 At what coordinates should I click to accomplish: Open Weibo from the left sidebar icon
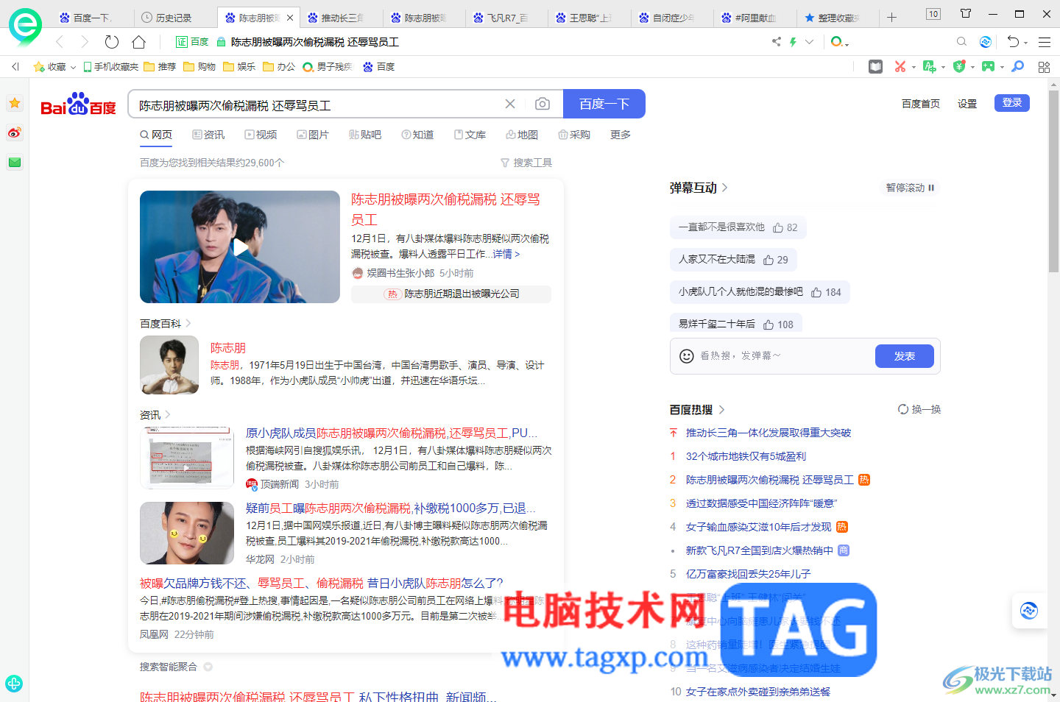point(14,132)
